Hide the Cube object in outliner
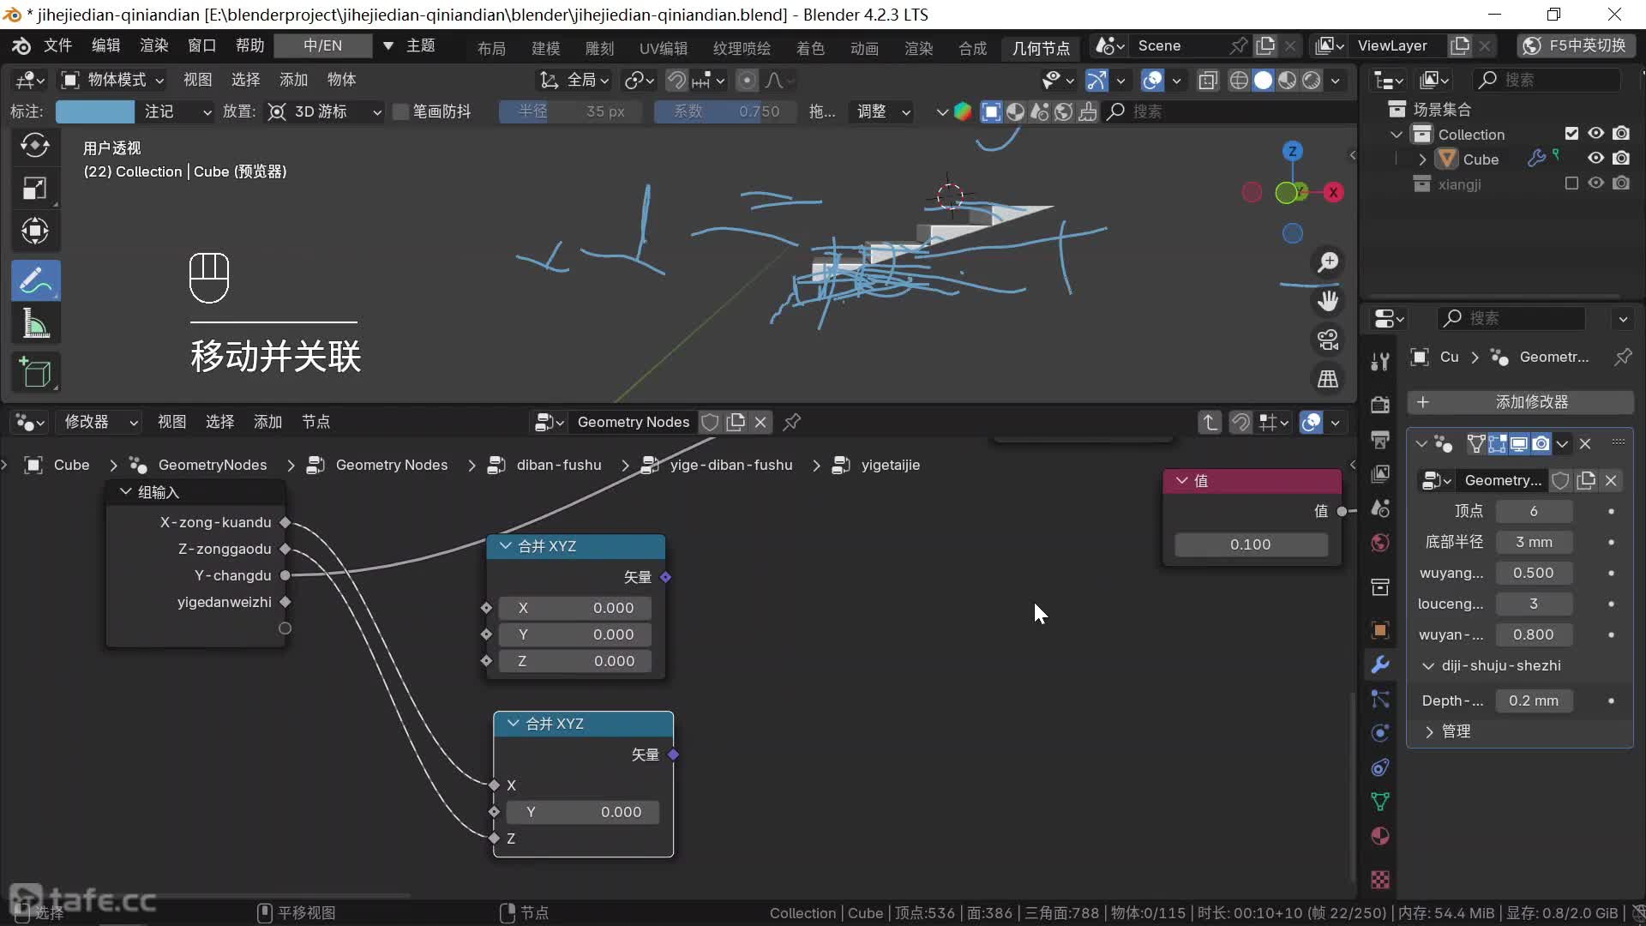The width and height of the screenshot is (1646, 926). click(1595, 159)
